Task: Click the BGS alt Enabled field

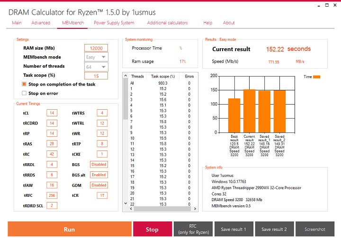Action: coord(99,175)
